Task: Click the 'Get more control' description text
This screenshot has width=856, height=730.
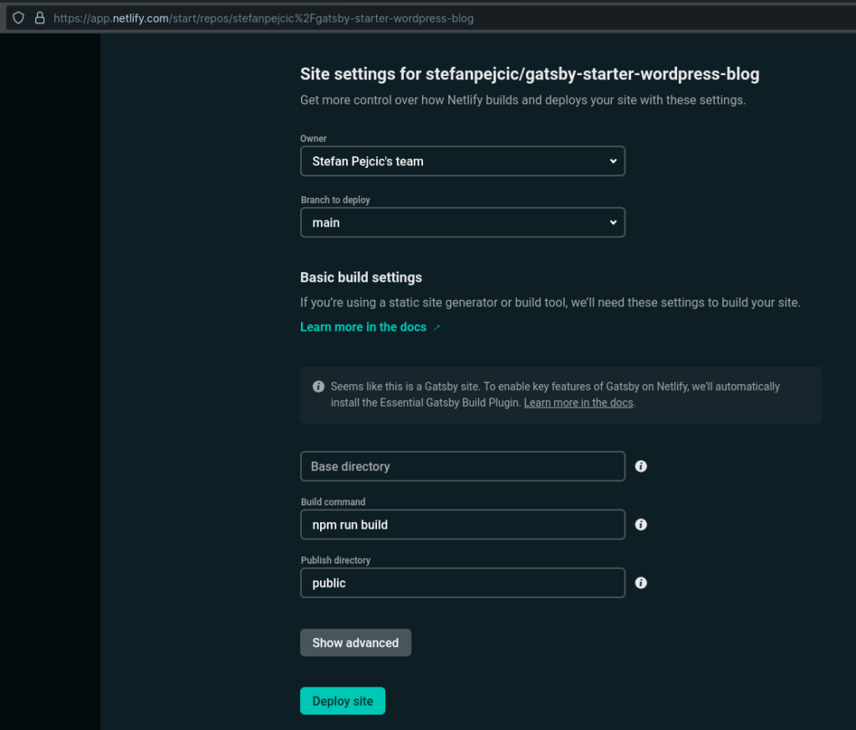Action: 523,100
